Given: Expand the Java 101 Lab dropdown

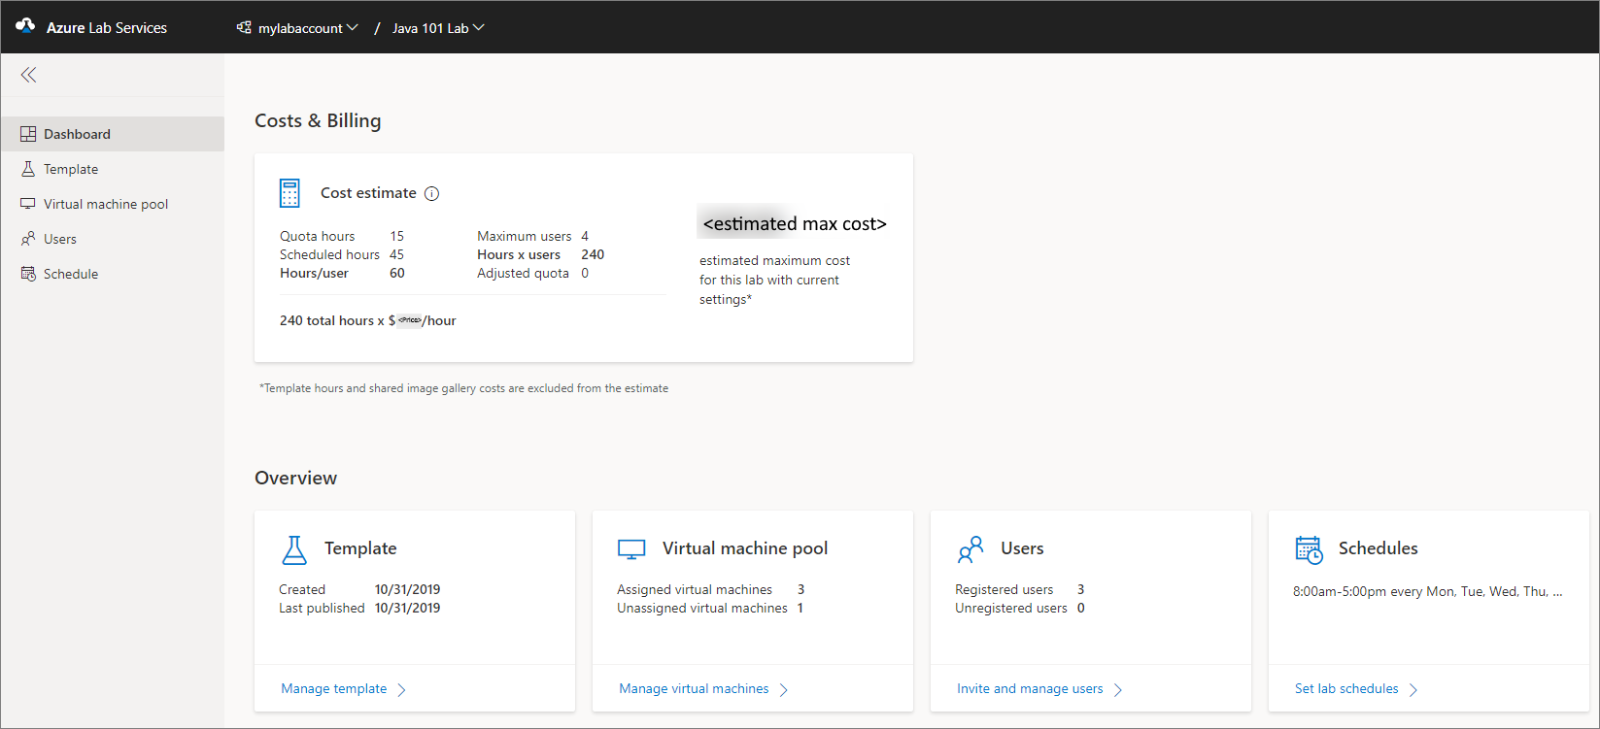Looking at the screenshot, I should point(437,28).
